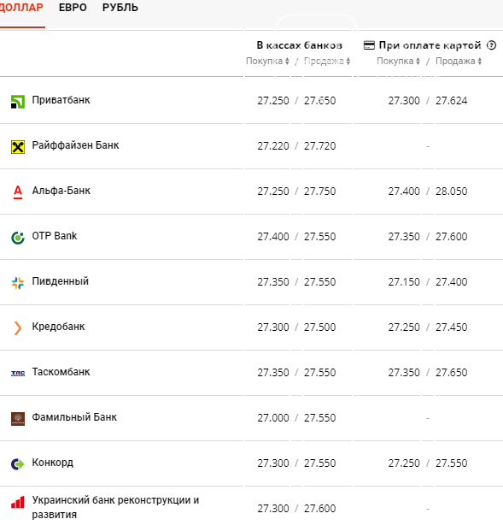Sort by Покупка in bank cash desks column
This screenshot has width=503, height=531.
(267, 61)
